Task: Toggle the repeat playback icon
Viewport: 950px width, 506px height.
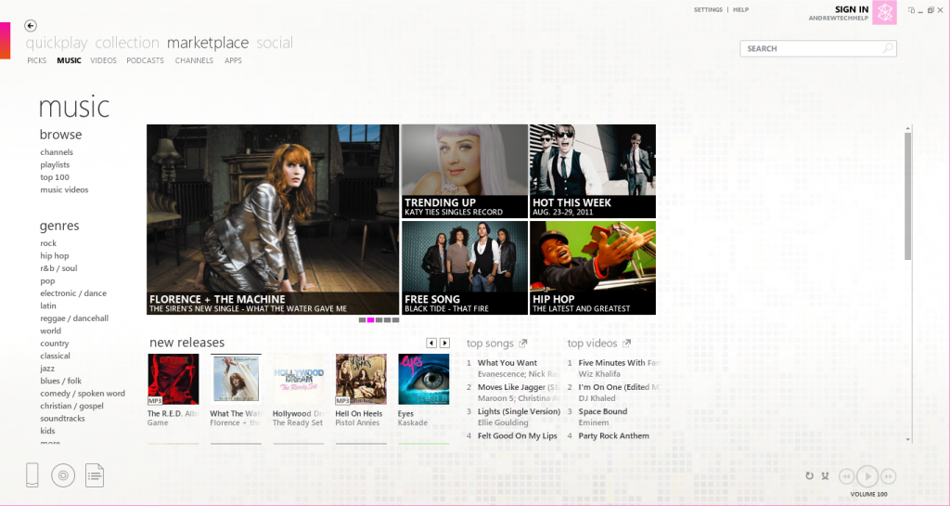Action: 809,476
